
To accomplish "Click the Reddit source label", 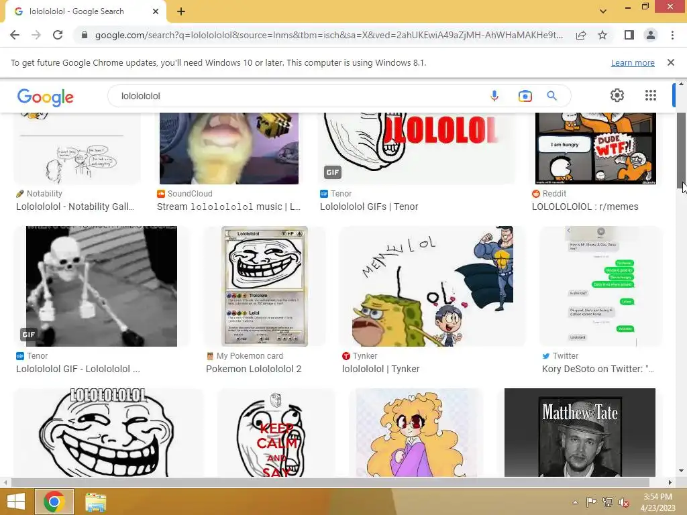I will [x=554, y=194].
